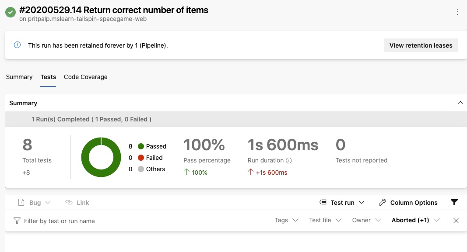The width and height of the screenshot is (467, 252).
Task: Click the filter funnel icon beside search box
Action: click(17, 221)
